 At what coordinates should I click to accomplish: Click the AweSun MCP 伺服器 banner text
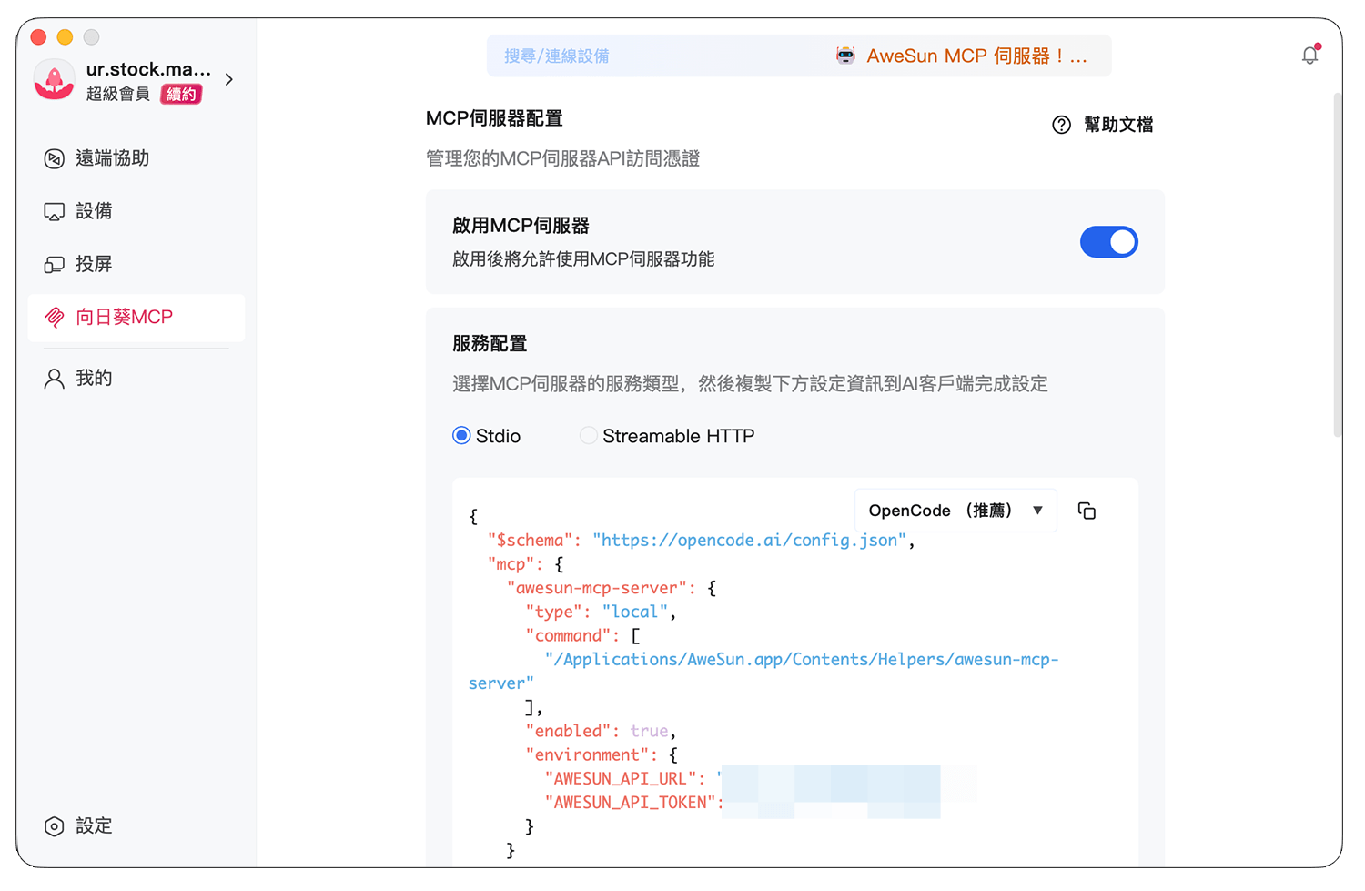976,56
